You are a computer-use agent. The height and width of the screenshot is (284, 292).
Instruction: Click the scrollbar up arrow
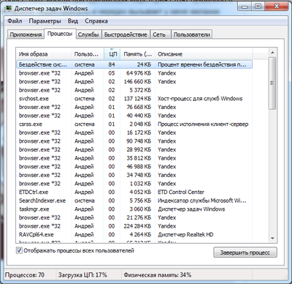click(272, 53)
